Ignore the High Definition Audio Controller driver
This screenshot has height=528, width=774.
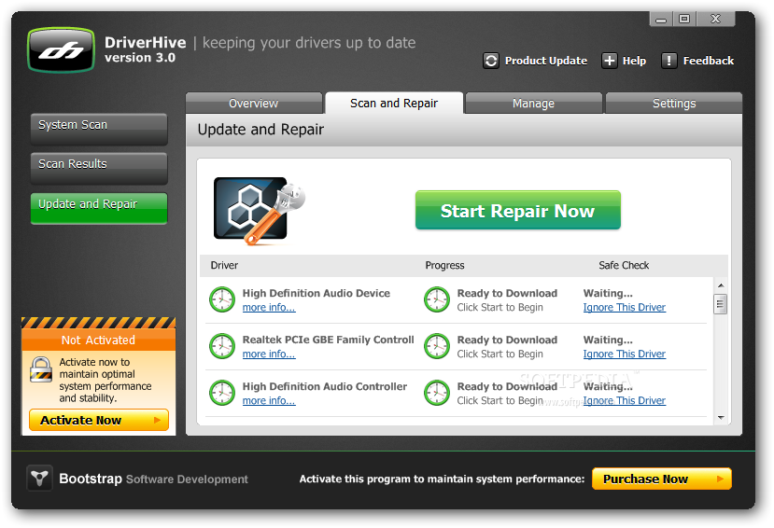(625, 401)
